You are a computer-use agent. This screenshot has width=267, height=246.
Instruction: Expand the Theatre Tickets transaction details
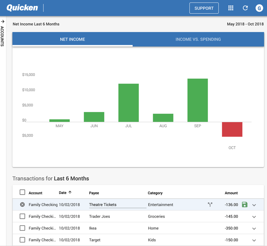point(254,205)
